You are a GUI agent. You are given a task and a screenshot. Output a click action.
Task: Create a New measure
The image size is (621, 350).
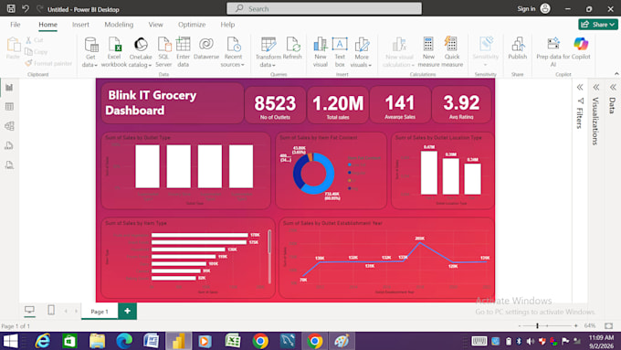click(x=428, y=52)
